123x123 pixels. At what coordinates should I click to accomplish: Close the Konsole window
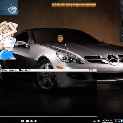click(x=96, y=70)
